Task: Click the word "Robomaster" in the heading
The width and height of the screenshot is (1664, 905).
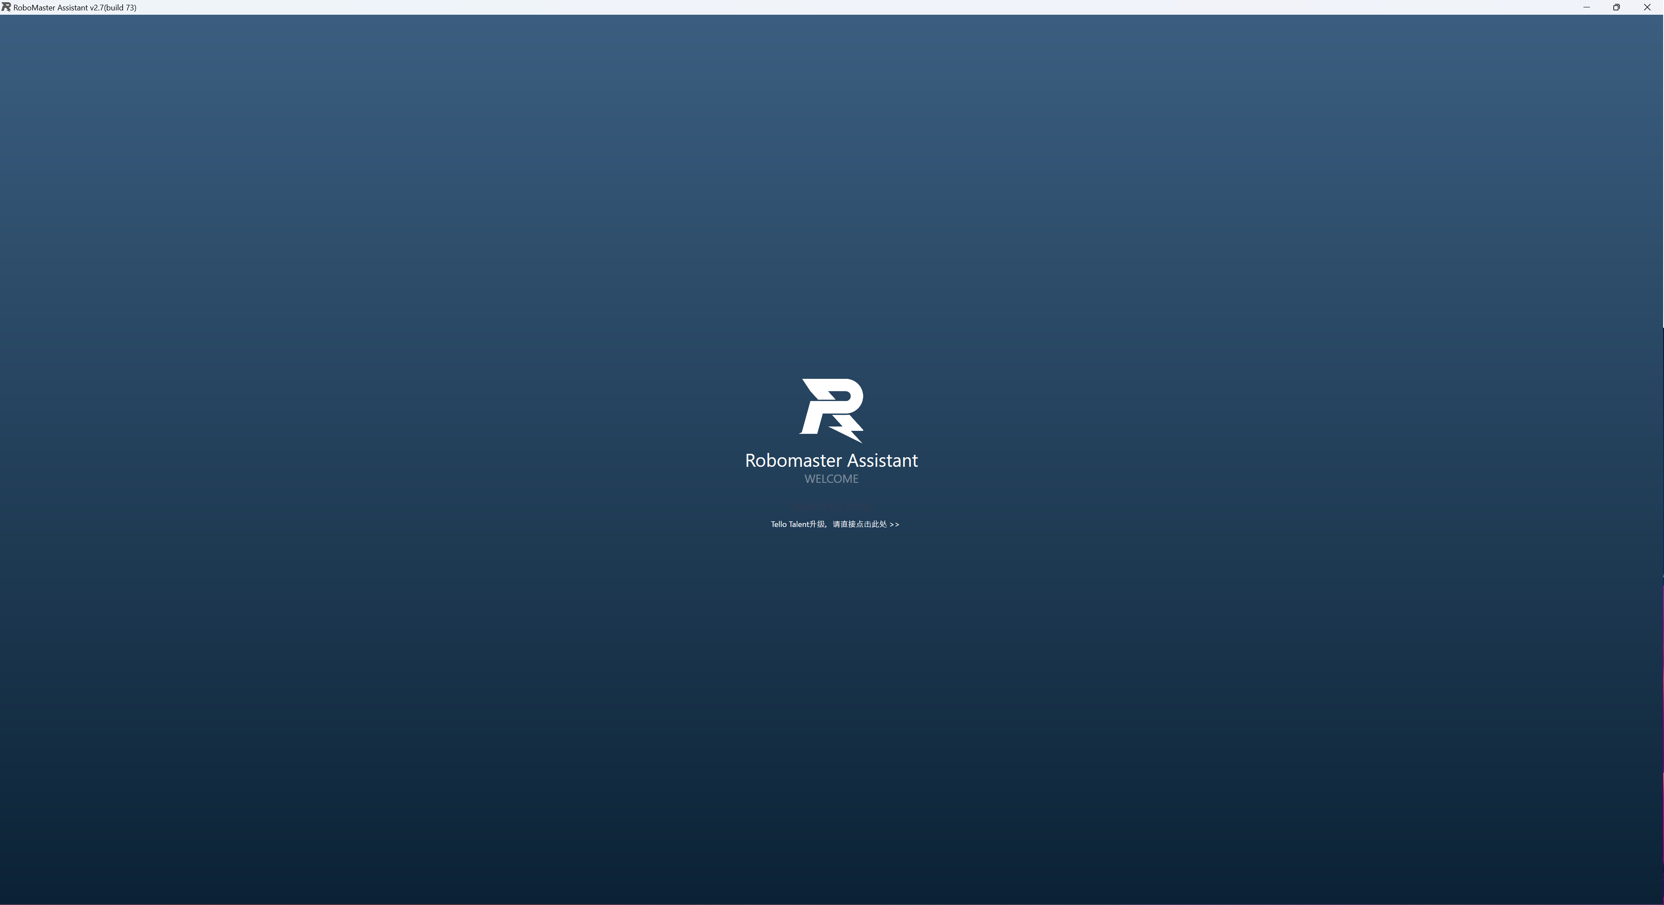Action: point(793,461)
